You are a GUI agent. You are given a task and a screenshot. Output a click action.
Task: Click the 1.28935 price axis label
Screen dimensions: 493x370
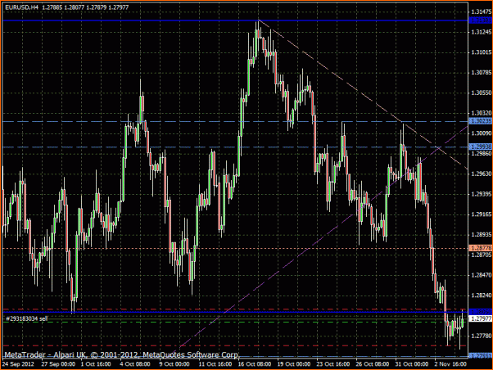coord(481,234)
